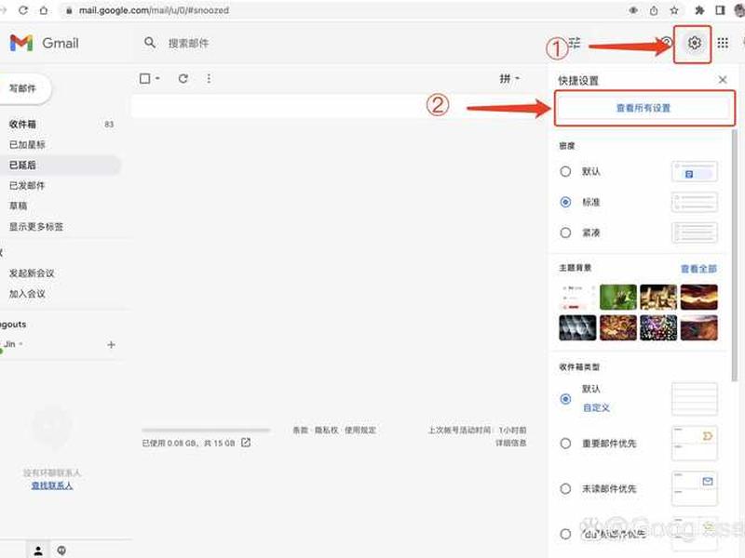The image size is (745, 558).
Task: Open storage management external link icon
Action: pos(246,443)
